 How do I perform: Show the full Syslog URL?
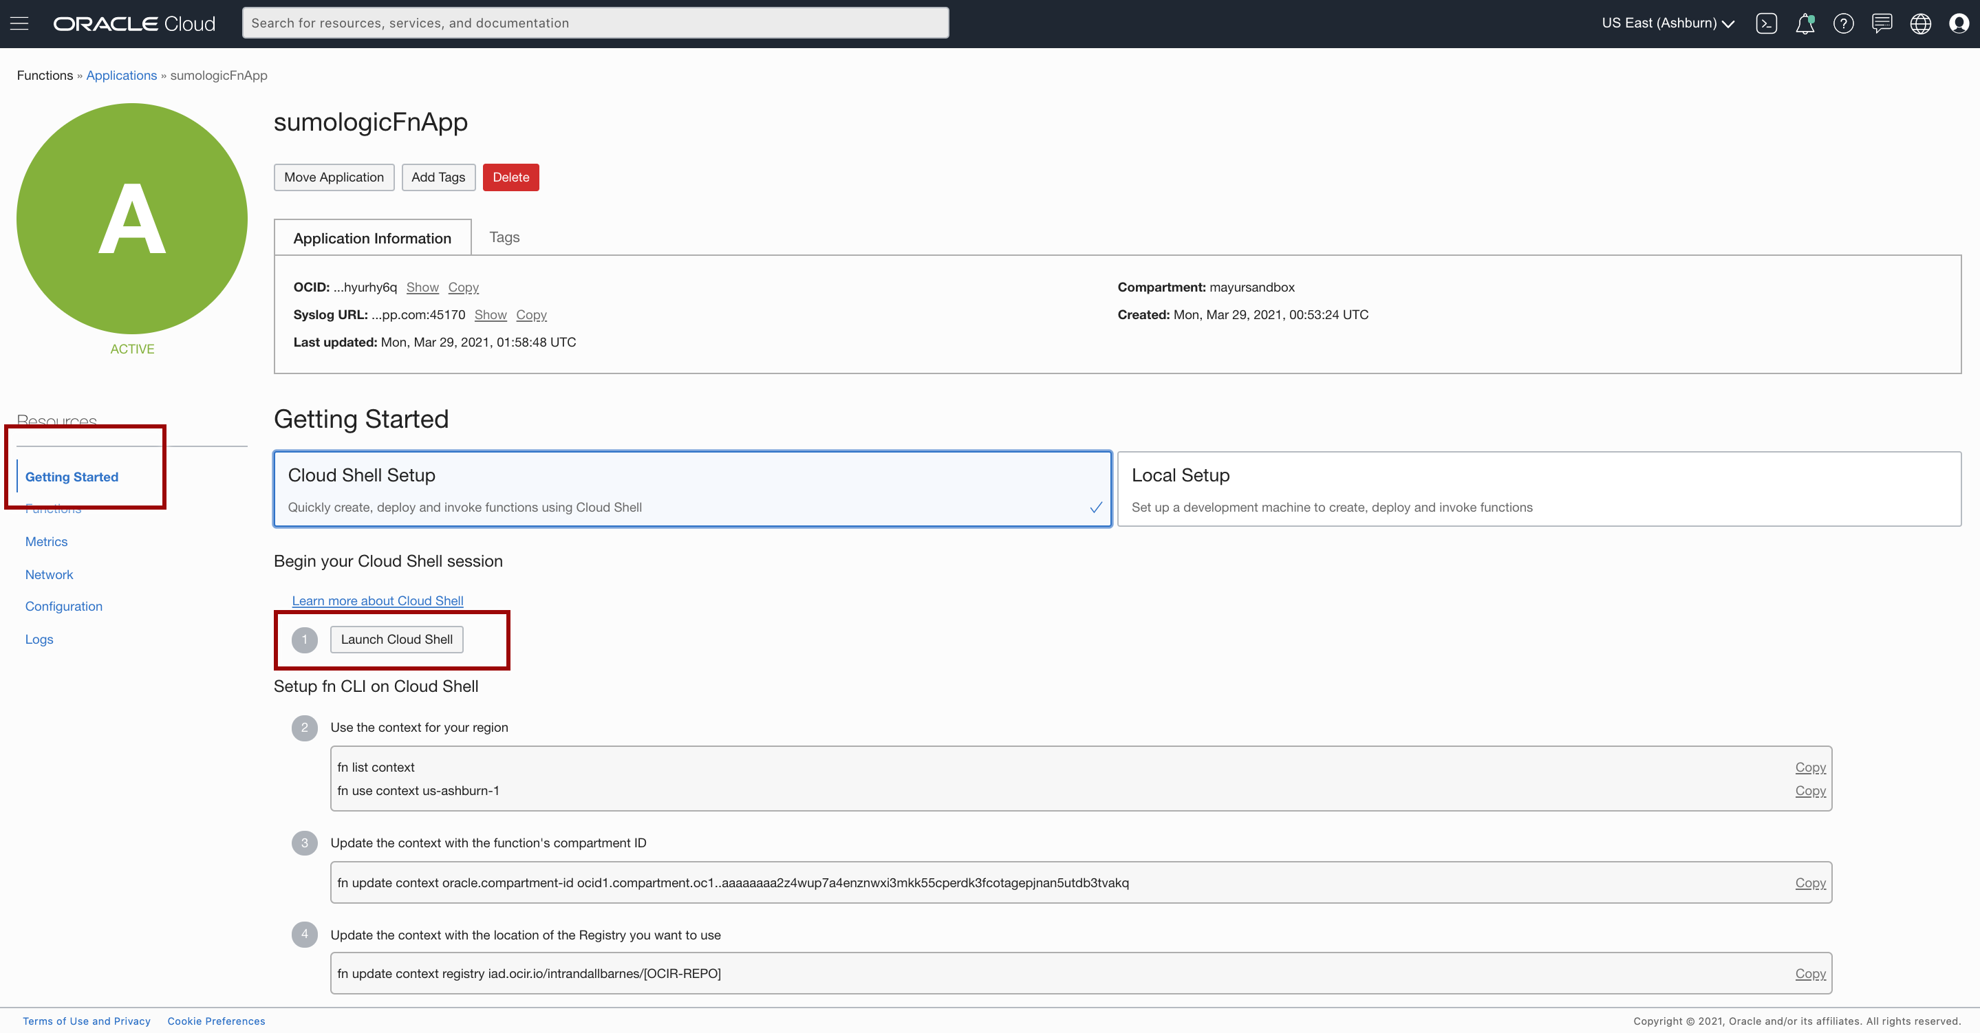coord(491,314)
